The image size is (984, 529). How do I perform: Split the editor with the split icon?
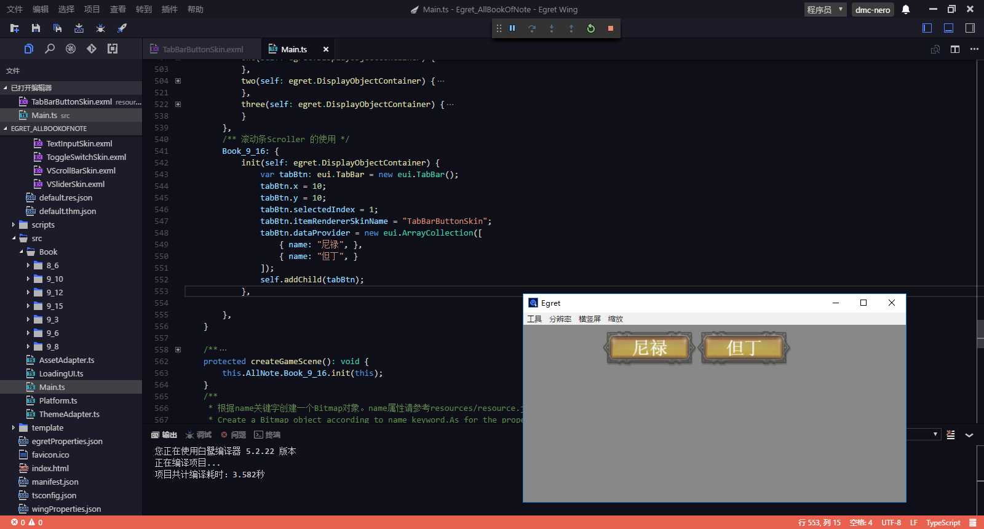coord(955,49)
